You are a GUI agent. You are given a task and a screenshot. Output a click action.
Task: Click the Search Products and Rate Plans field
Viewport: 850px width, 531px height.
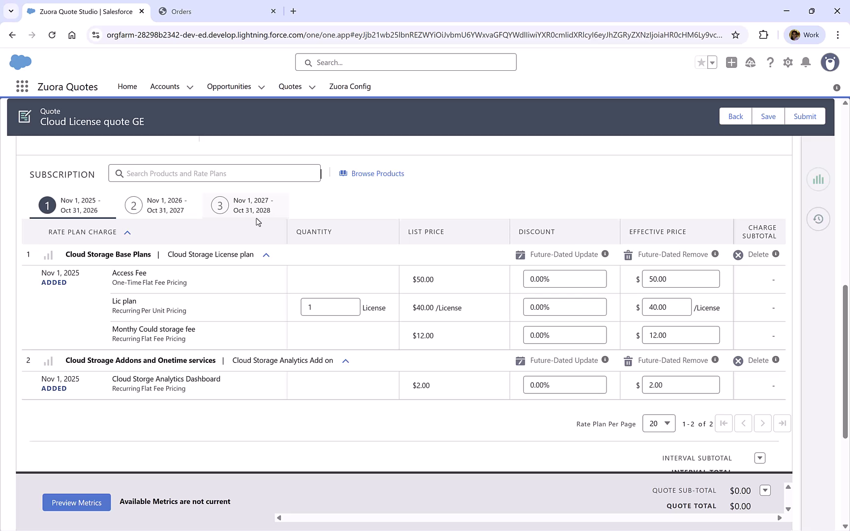214,173
